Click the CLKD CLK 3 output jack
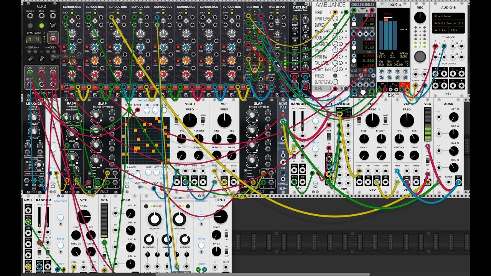The width and height of the screenshot is (491, 276). coord(53,72)
